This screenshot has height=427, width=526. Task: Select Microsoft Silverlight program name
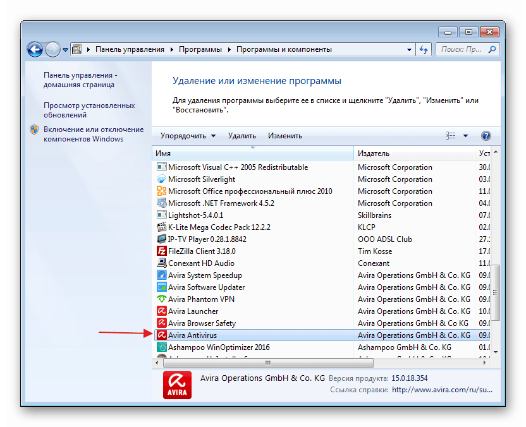(202, 179)
